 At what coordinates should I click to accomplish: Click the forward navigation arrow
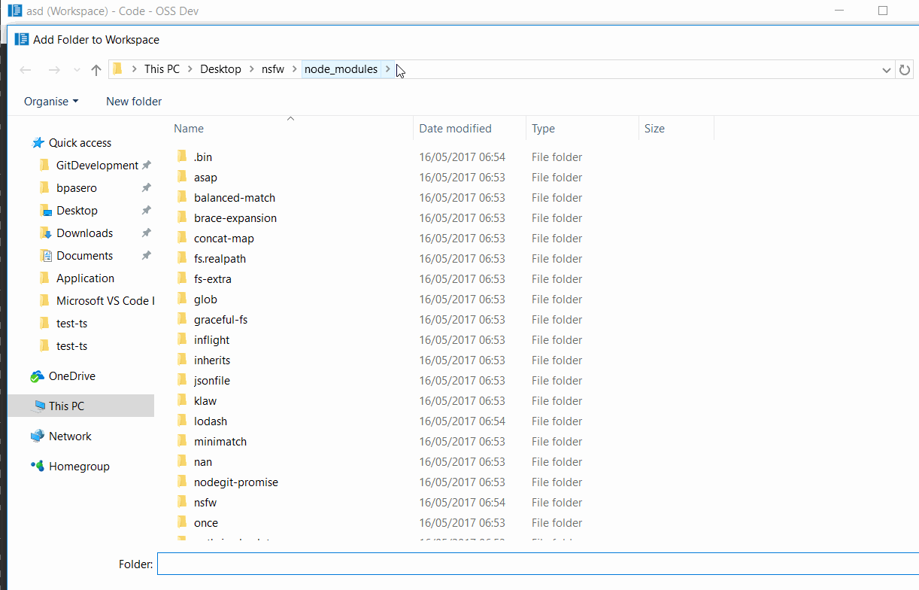(x=53, y=69)
